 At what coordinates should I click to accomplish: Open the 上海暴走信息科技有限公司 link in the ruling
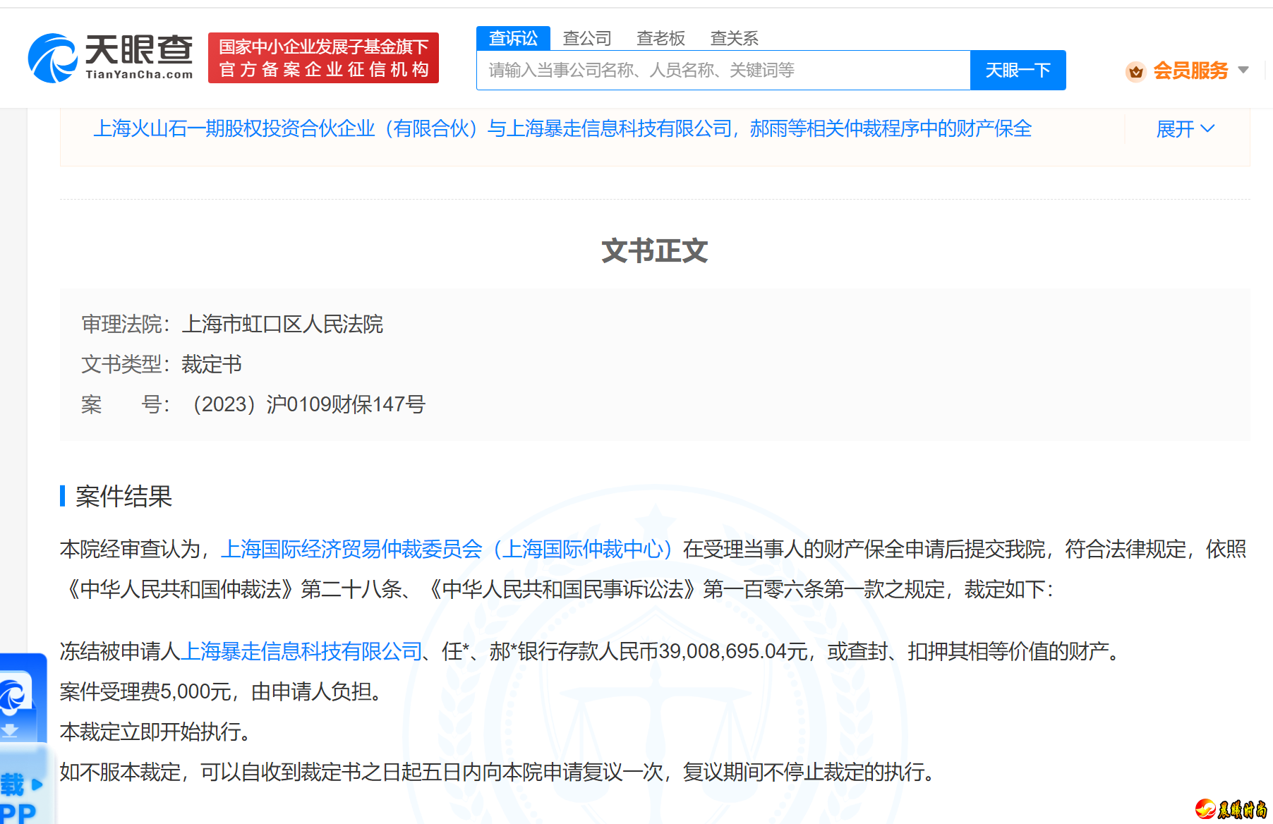tap(301, 651)
